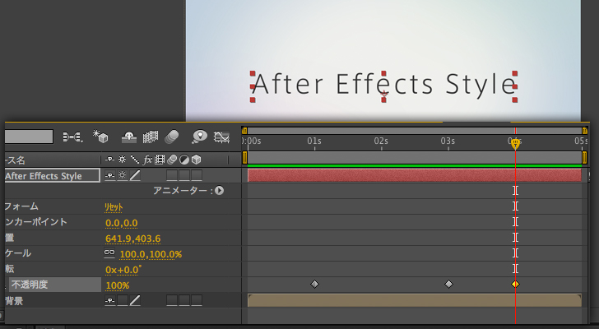This screenshot has height=329, width=599.
Task: Open the Graph Editor
Action: 221,137
